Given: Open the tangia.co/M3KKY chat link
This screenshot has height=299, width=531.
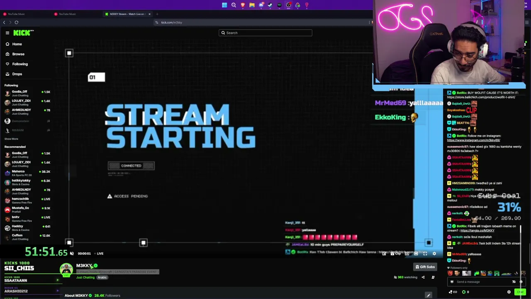Looking at the screenshot, I should (477, 230).
